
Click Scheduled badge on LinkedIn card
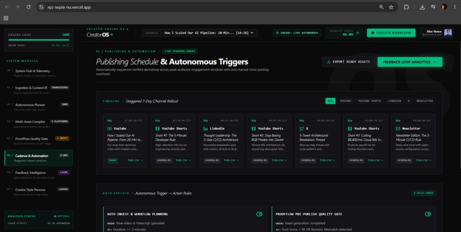click(212, 161)
